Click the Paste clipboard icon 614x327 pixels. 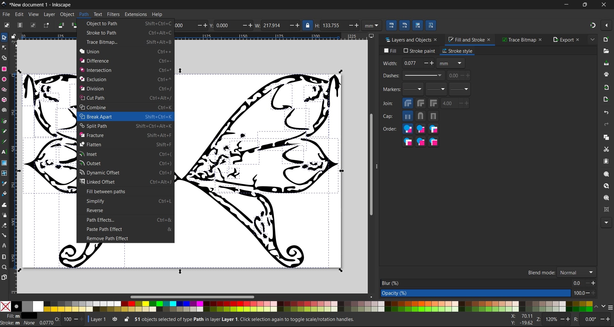tap(606, 161)
